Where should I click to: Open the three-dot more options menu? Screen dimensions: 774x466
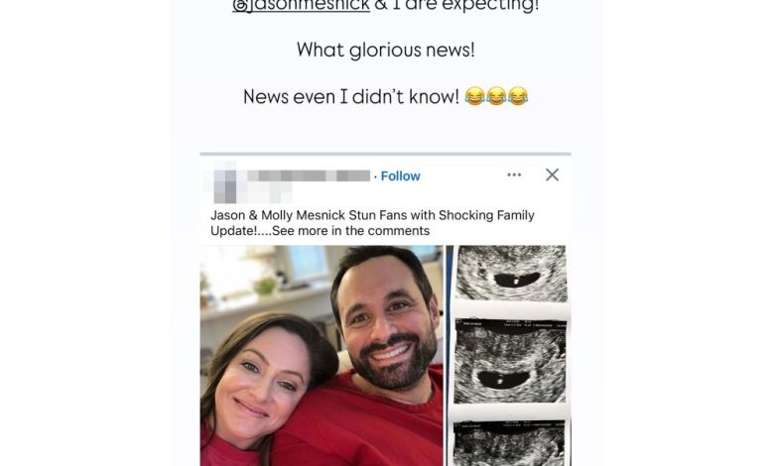point(514,175)
